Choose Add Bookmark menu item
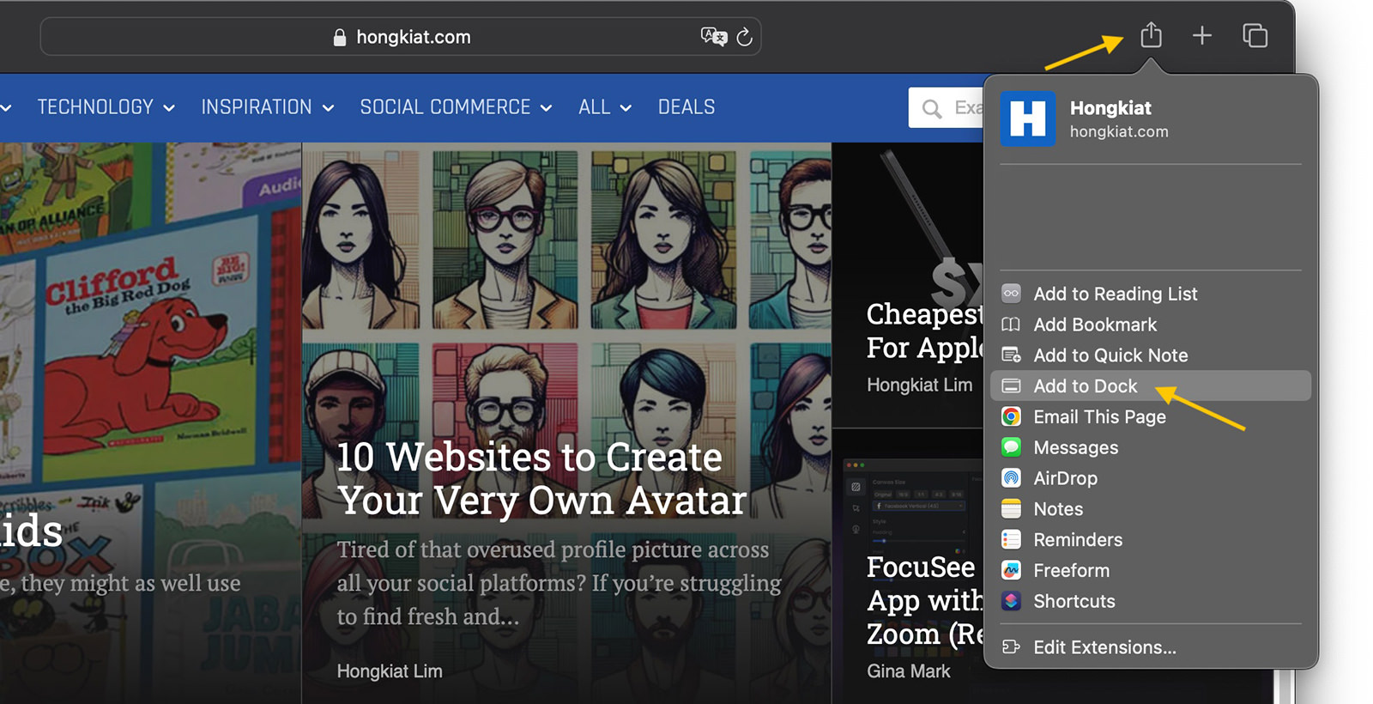Image resolution: width=1373 pixels, height=704 pixels. coord(1150,325)
